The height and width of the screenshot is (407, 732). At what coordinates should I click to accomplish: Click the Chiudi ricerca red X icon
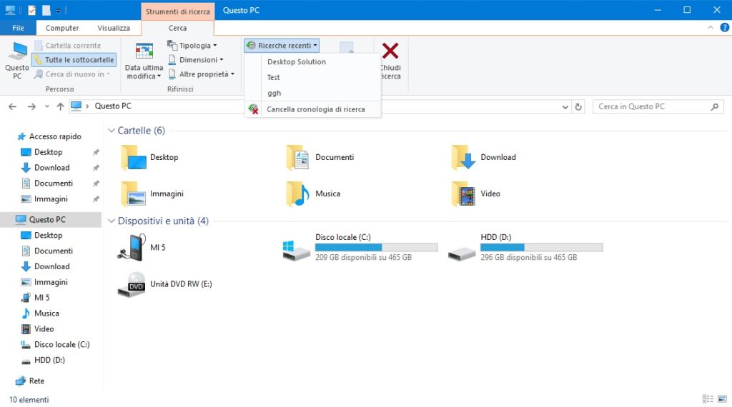tap(390, 51)
